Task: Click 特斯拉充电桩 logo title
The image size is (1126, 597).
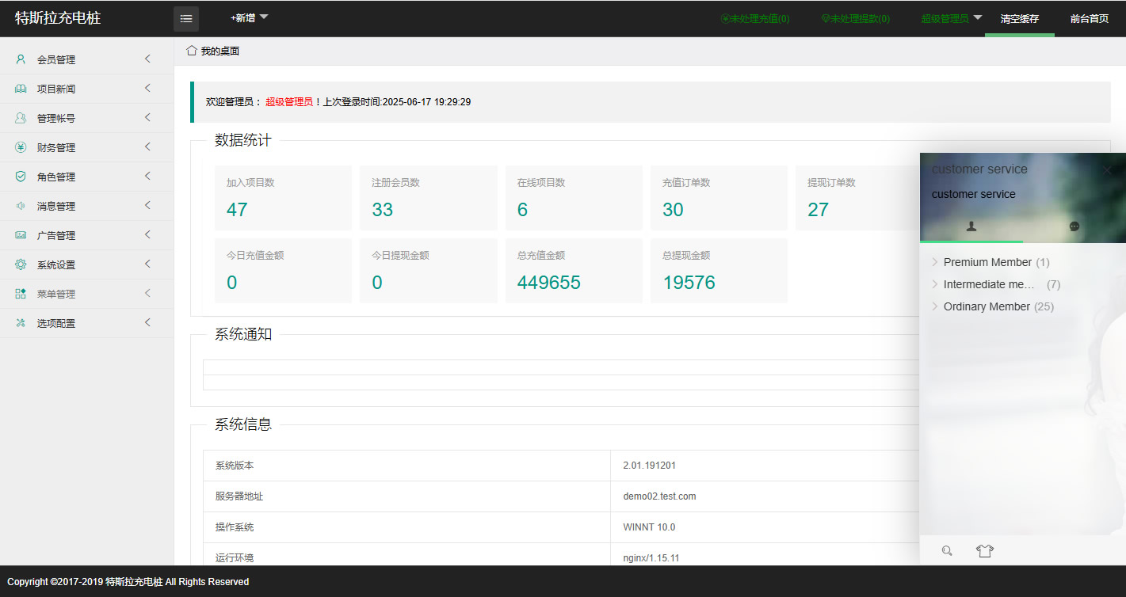Action: click(x=58, y=17)
